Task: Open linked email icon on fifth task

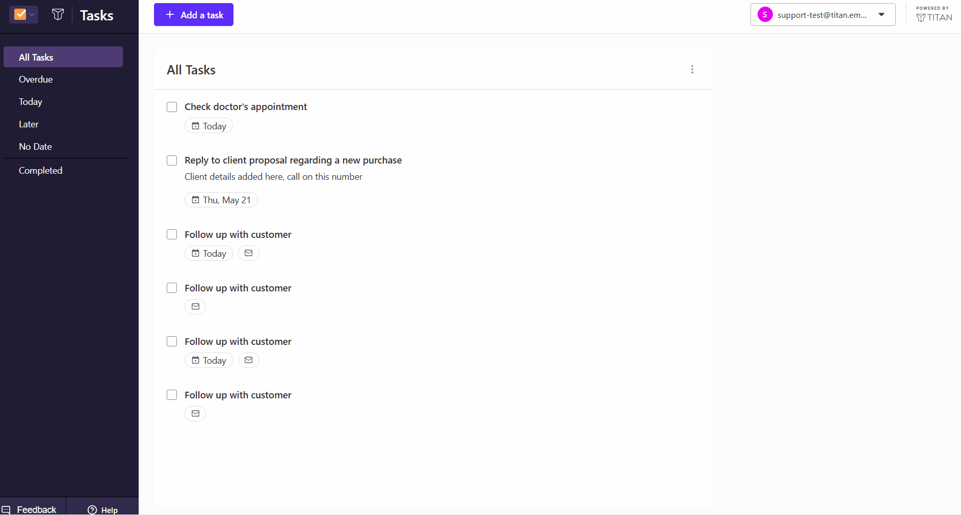Action: click(x=249, y=360)
